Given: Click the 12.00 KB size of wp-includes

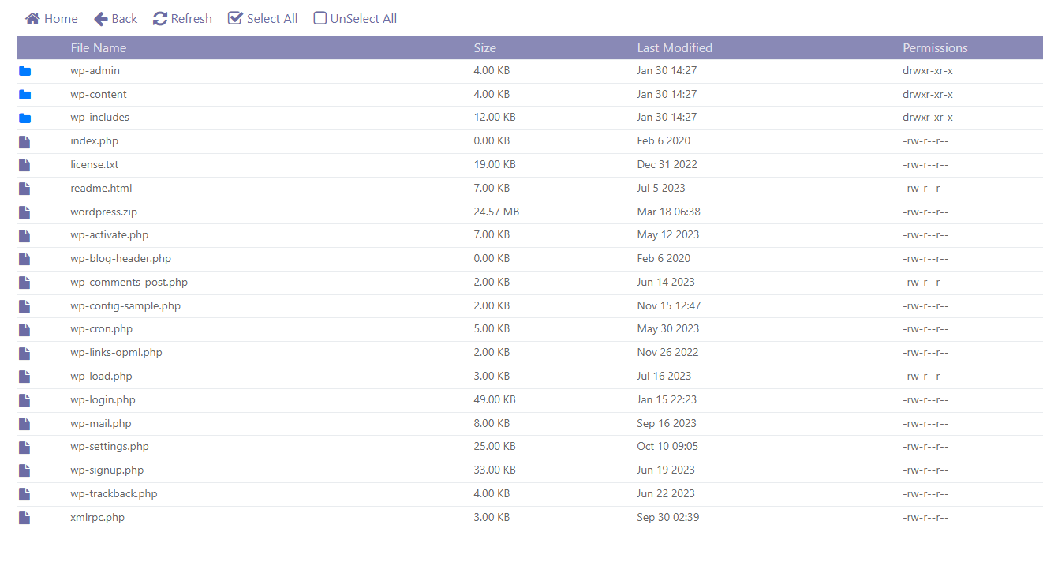Looking at the screenshot, I should pos(495,117).
